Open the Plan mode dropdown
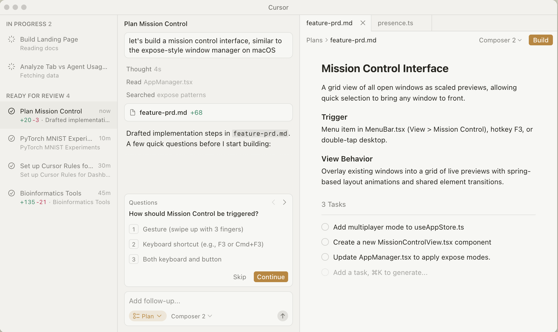The height and width of the screenshot is (332, 558). click(x=148, y=316)
